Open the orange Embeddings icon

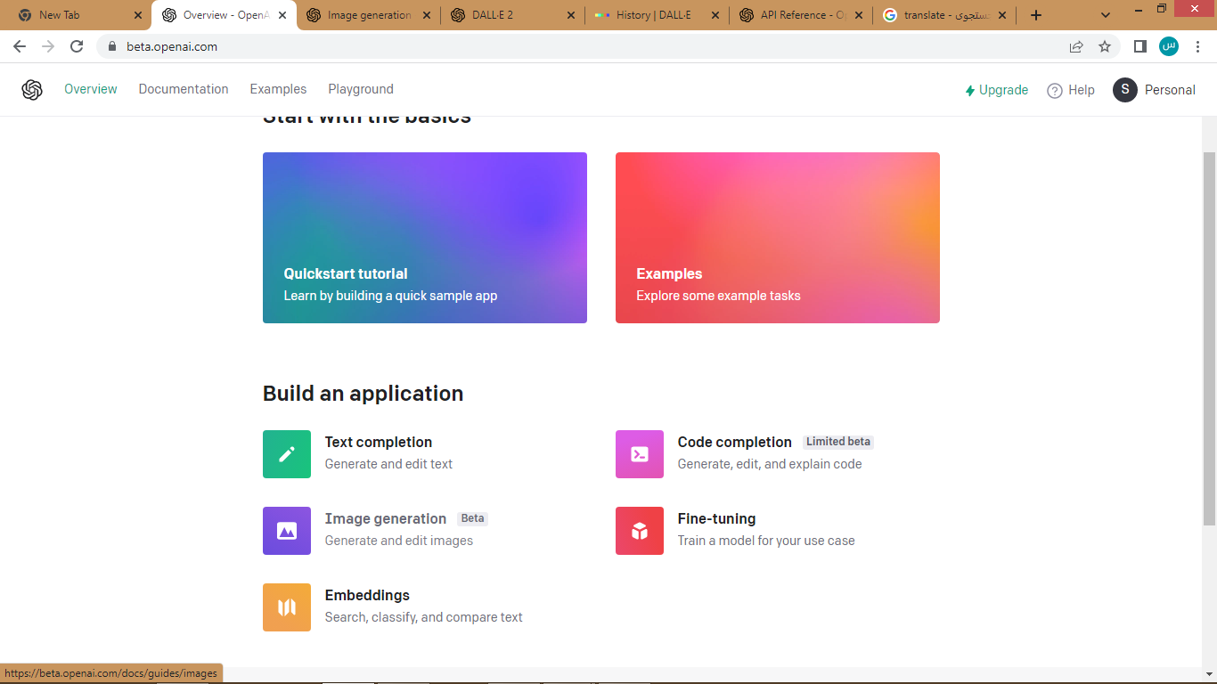point(287,607)
